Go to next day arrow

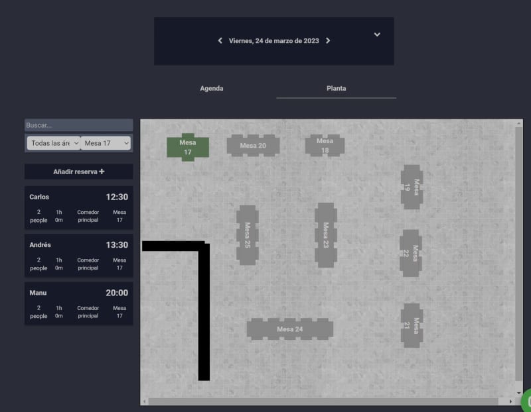[x=328, y=40]
